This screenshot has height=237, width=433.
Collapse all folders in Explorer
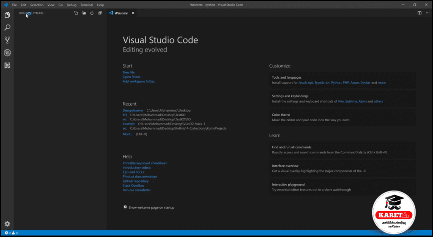click(100, 13)
